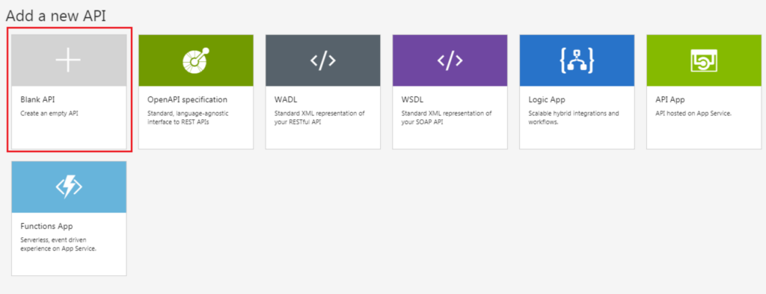Select the WADL title label
Screen dimensions: 766x294
click(x=286, y=99)
